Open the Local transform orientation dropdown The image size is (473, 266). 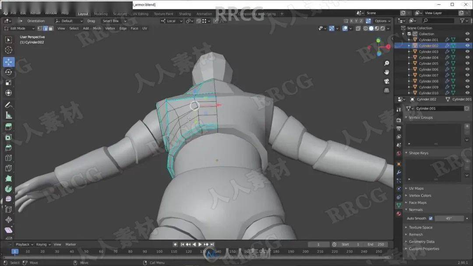[172, 21]
